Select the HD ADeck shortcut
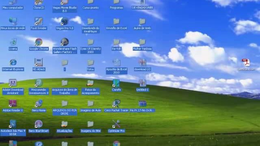 point(39,62)
